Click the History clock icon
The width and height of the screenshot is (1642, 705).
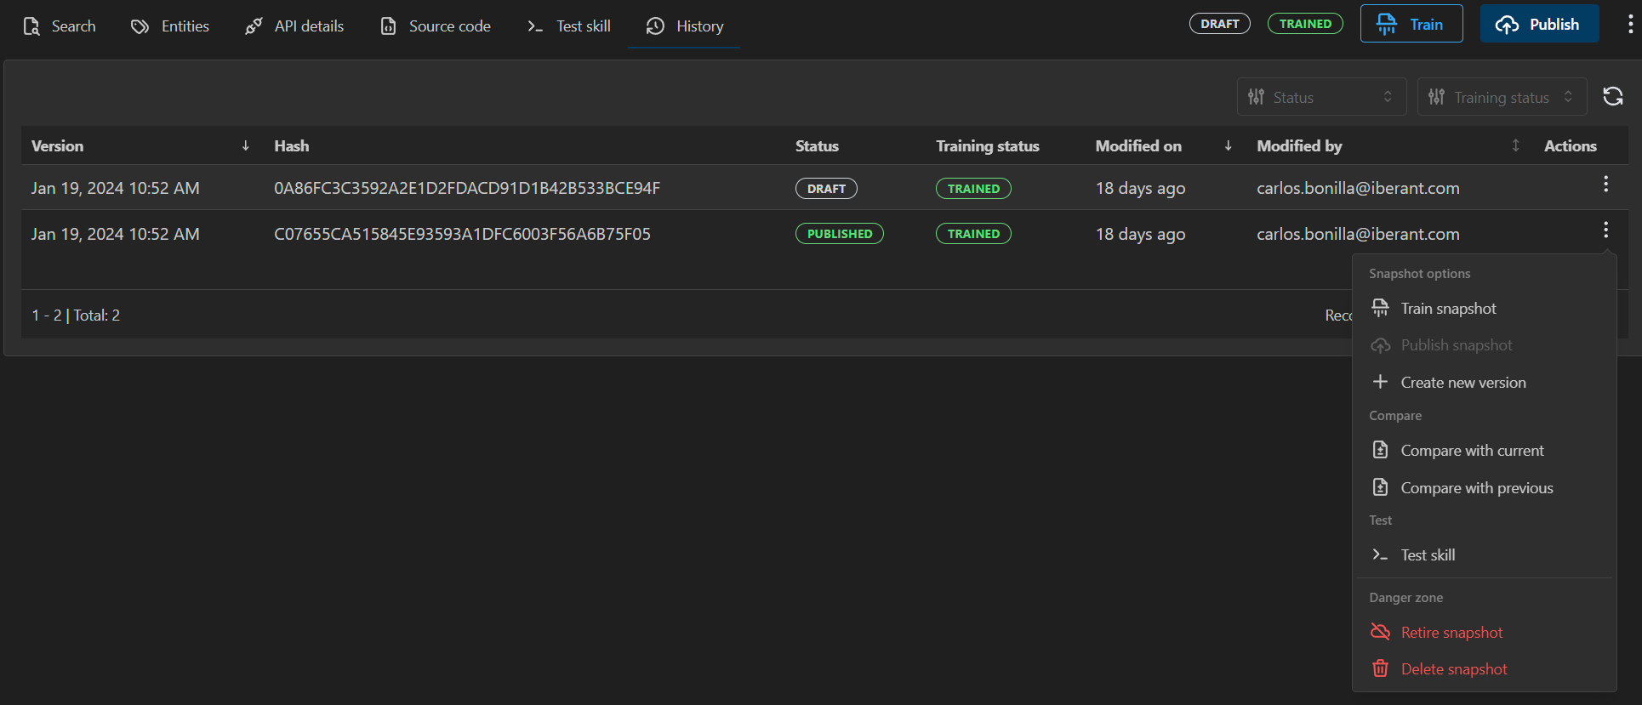tap(655, 26)
